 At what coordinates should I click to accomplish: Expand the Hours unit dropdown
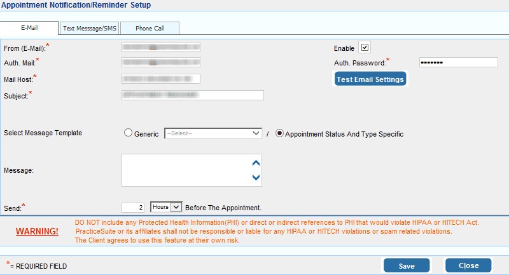[166, 207]
